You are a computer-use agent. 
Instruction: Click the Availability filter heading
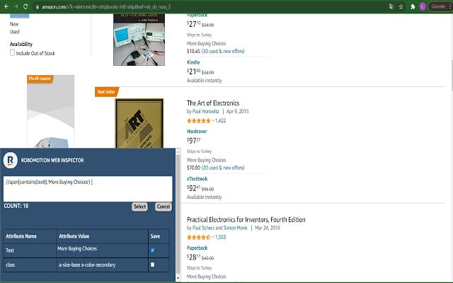pyautogui.click(x=21, y=44)
